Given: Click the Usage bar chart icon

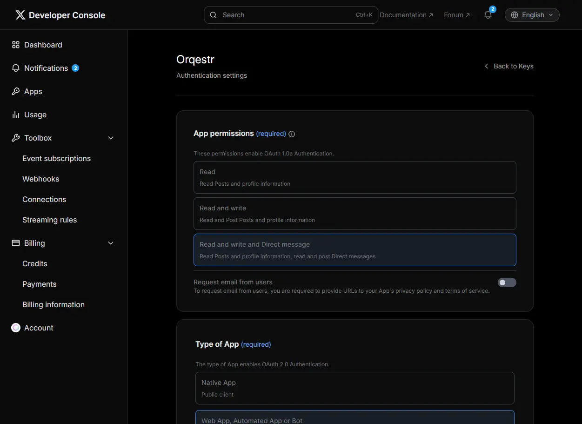Looking at the screenshot, I should pyautogui.click(x=16, y=114).
